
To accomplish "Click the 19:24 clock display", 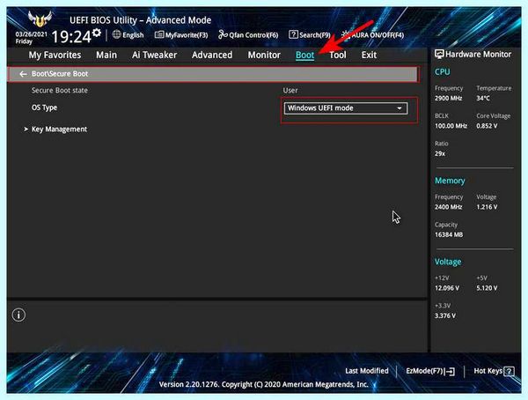I will coord(71,36).
